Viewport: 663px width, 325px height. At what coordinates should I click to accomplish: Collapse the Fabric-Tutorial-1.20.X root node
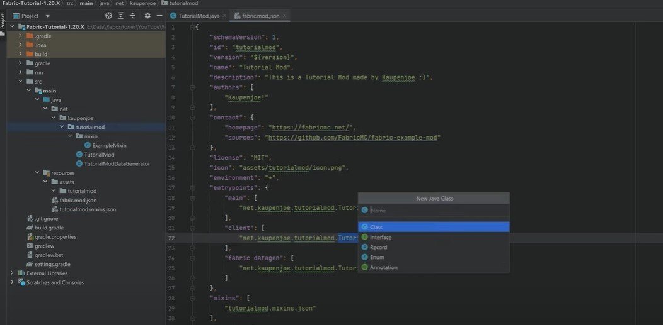pyautogui.click(x=12, y=26)
